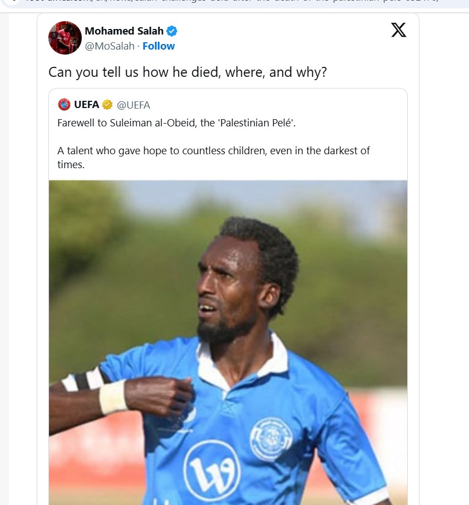Open the footballer photo in quoted tweet

228,342
